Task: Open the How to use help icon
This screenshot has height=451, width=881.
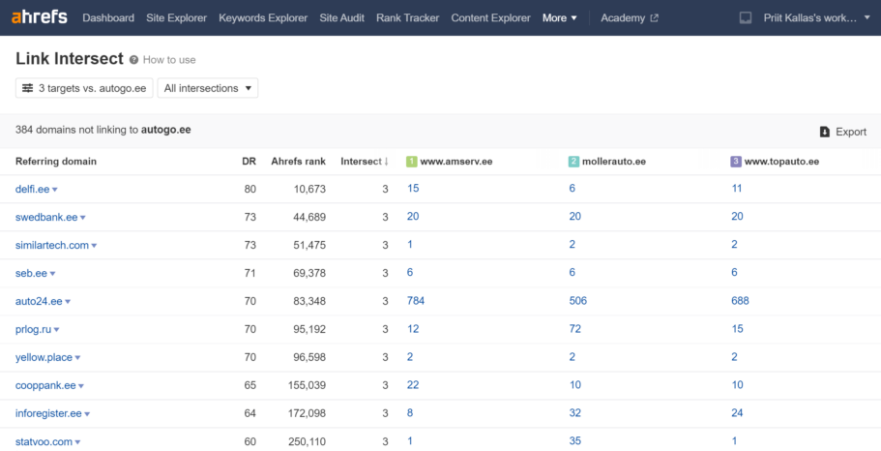Action: click(x=133, y=60)
